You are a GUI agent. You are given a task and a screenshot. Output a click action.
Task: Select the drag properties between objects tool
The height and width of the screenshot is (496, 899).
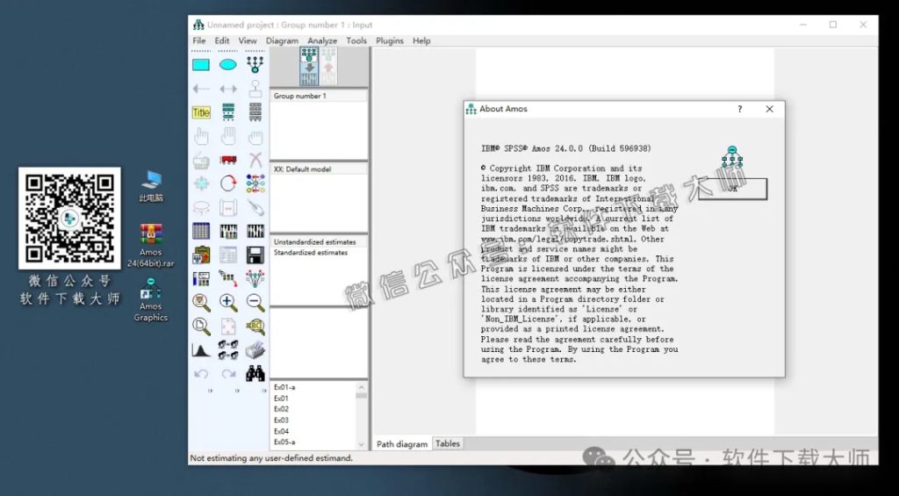pyautogui.click(x=228, y=279)
